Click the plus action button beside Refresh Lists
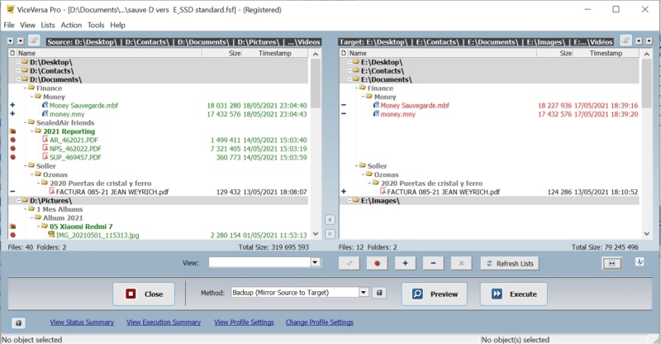Viewport: 661px width, 344px height. [405, 264]
